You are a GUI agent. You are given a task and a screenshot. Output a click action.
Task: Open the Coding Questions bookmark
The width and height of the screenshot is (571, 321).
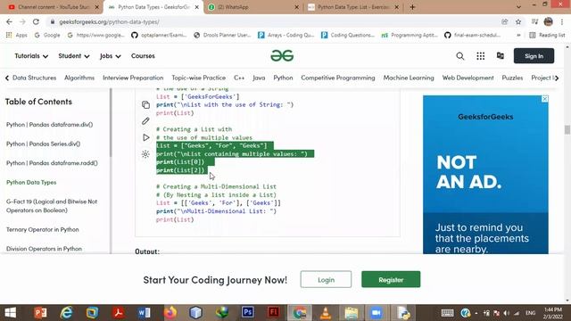click(x=348, y=35)
